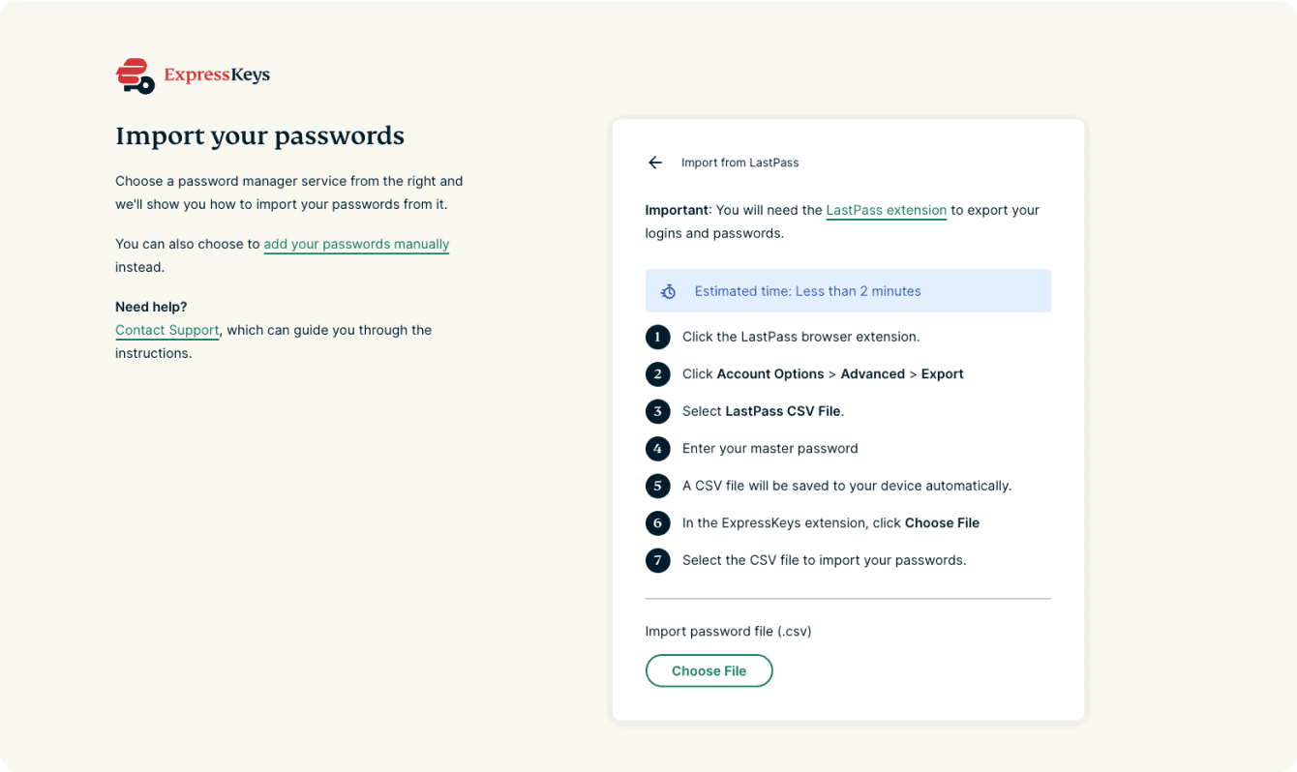The image size is (1297, 772).
Task: Open the Contact Support link
Action: (166, 330)
